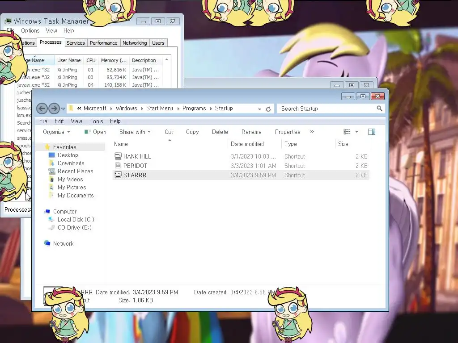Select the 140,168 K javaw.exe process row
The width and height of the screenshot is (458, 343).
coord(89,85)
